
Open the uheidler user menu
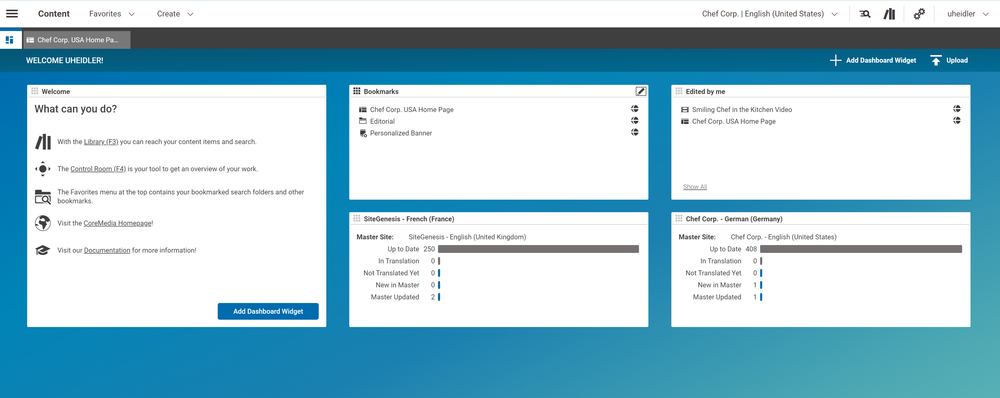point(968,14)
